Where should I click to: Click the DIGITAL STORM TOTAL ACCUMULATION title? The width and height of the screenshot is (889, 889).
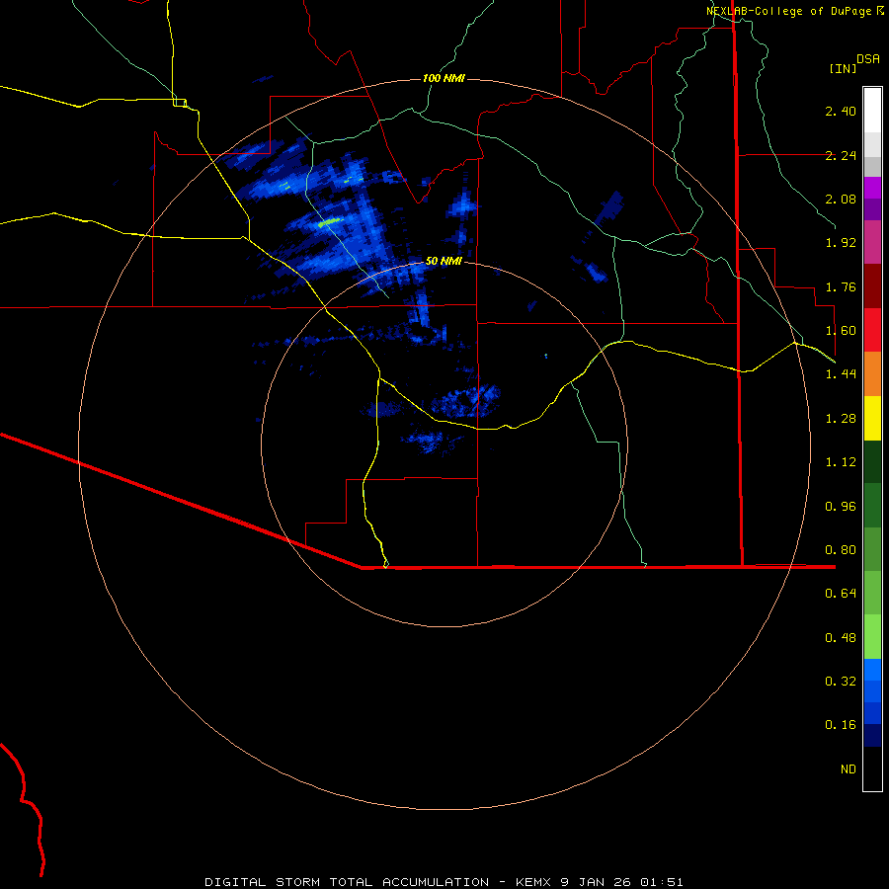347,882
